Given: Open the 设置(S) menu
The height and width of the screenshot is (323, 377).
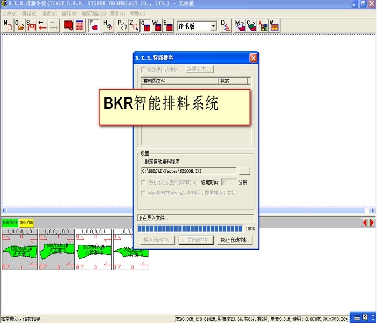Looking at the screenshot, I should click(50, 13).
